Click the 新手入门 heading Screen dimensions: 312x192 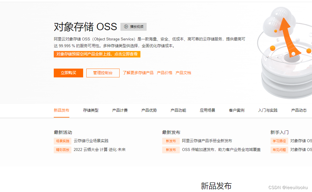(x=279, y=132)
